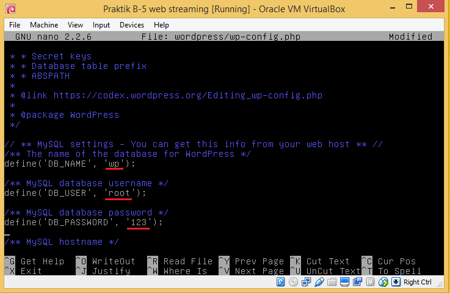Click the optical disc status icon
The width and height of the screenshot is (450, 293).
(x=293, y=282)
